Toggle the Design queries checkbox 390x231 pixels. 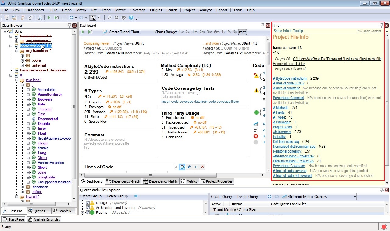[88, 203]
